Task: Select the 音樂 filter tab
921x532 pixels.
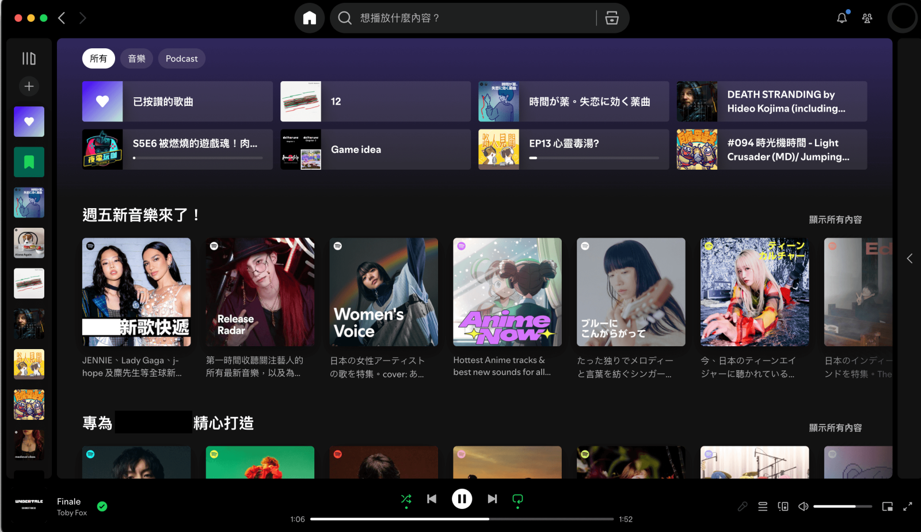Action: [x=136, y=58]
